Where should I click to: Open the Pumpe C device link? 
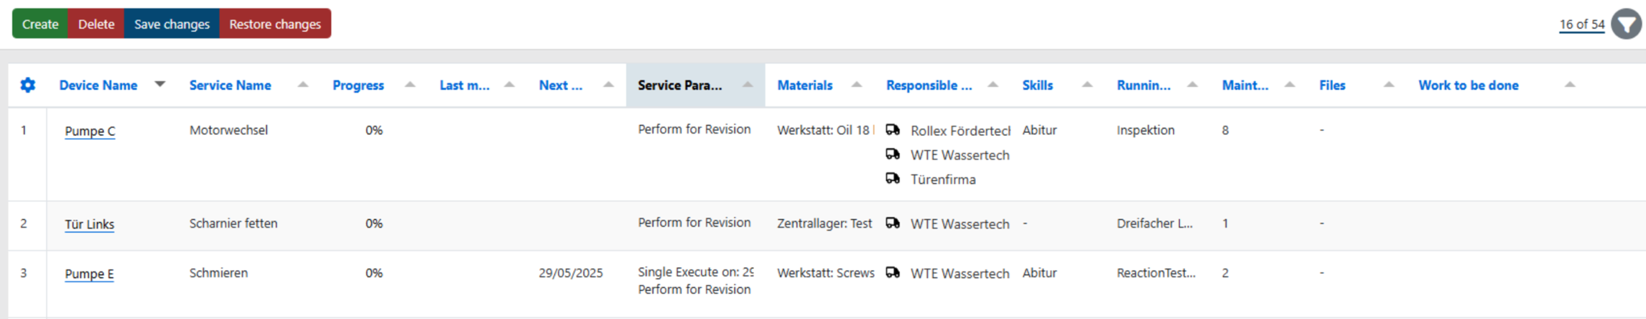coord(90,131)
